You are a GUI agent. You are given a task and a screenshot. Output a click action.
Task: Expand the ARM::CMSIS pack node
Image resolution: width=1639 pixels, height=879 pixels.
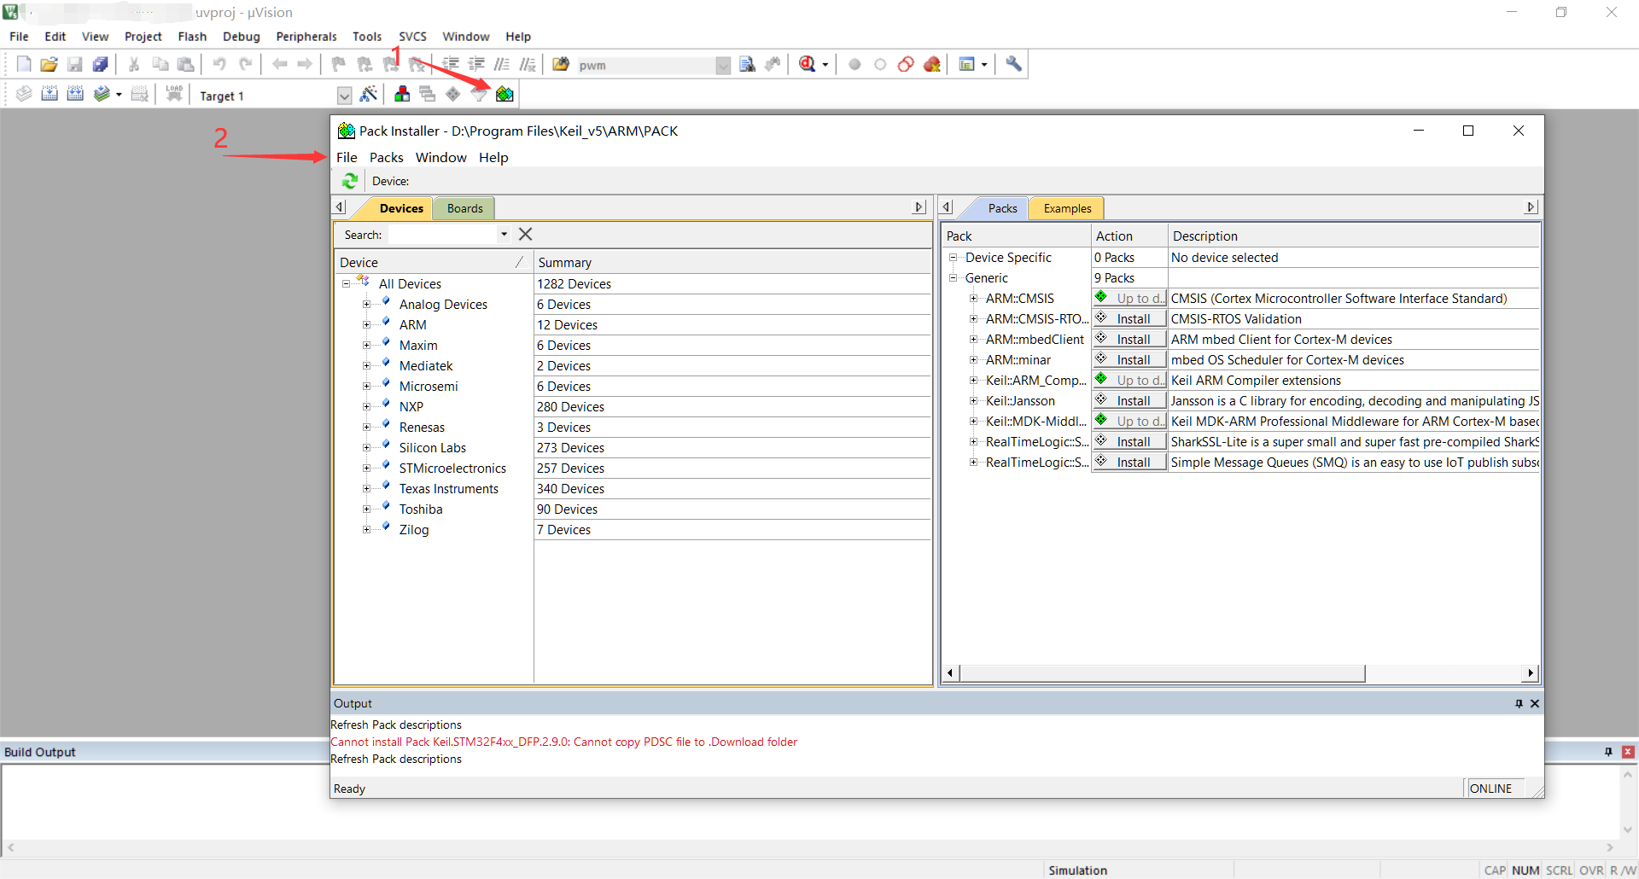(x=973, y=299)
